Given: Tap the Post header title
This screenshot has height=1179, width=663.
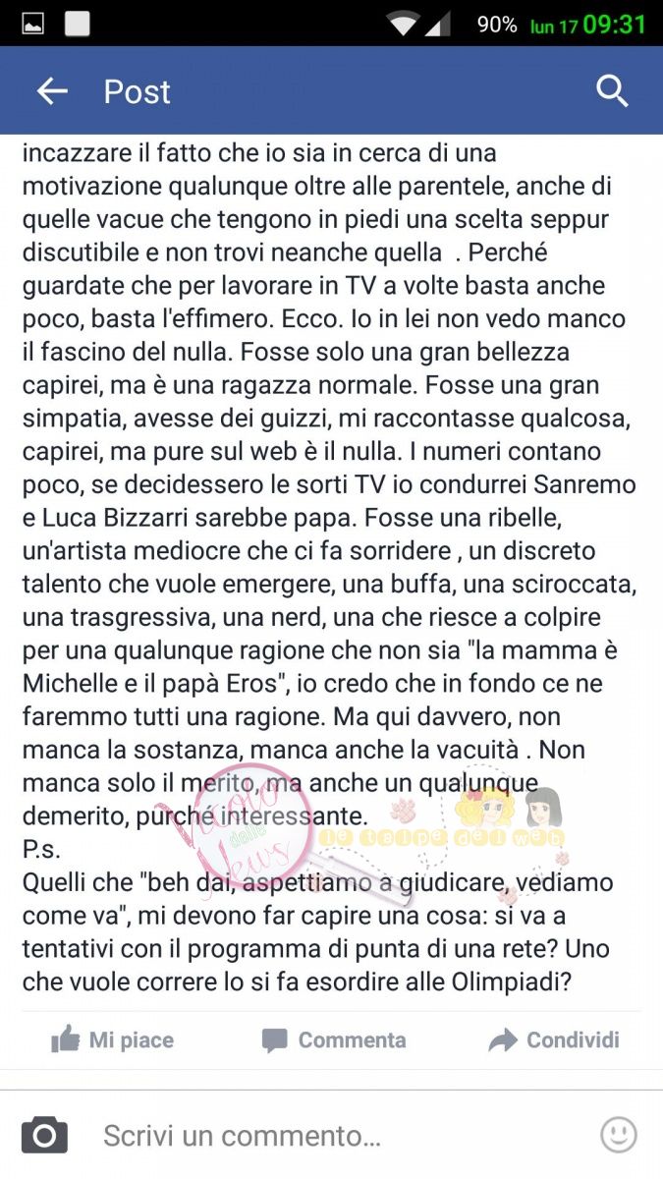Looking at the screenshot, I should tap(138, 92).
